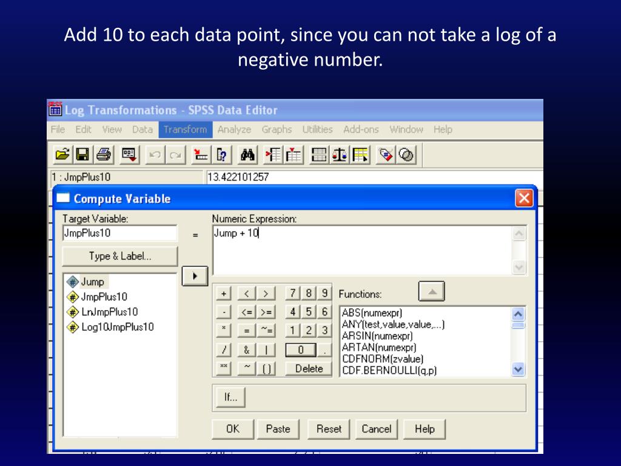Click the Target Variable input field
Screen dimensions: 621x466
120,233
